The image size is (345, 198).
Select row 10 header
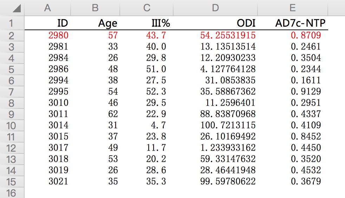(x=12, y=125)
